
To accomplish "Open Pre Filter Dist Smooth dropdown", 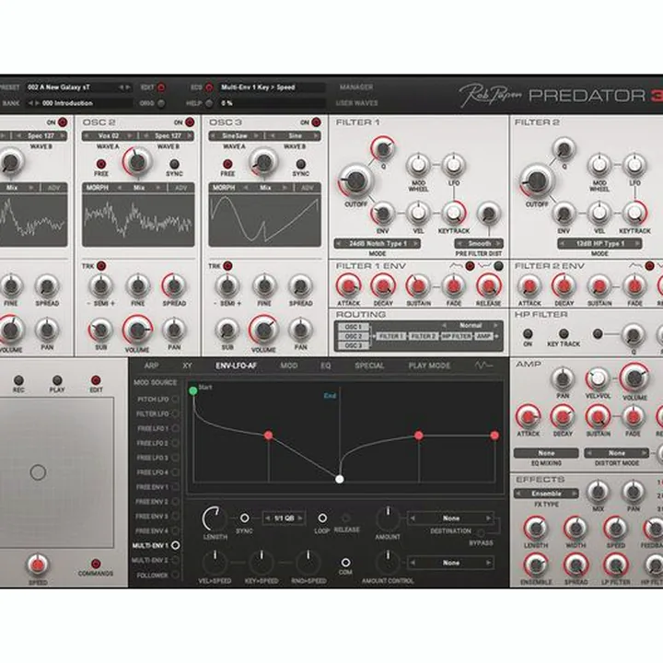I will tap(479, 243).
